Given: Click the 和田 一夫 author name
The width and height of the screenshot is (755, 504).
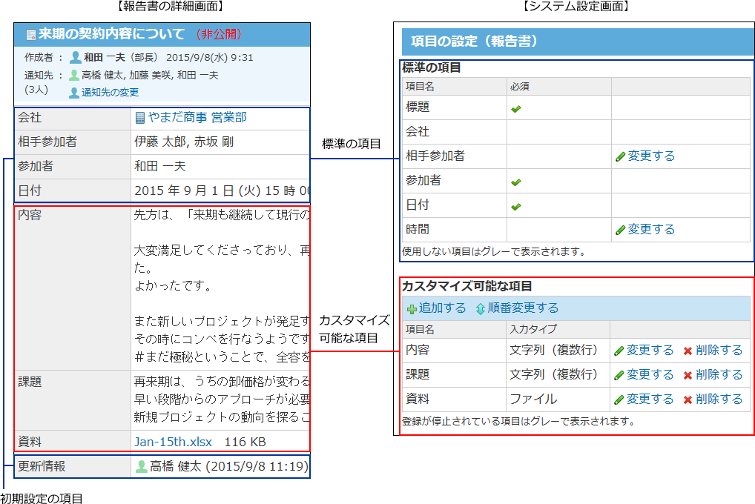Looking at the screenshot, I should 105,58.
